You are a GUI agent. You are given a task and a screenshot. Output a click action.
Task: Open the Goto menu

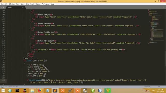click(x=27, y=4)
